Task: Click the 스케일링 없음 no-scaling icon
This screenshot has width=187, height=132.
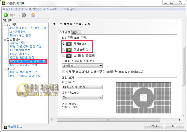Action: (x=69, y=56)
